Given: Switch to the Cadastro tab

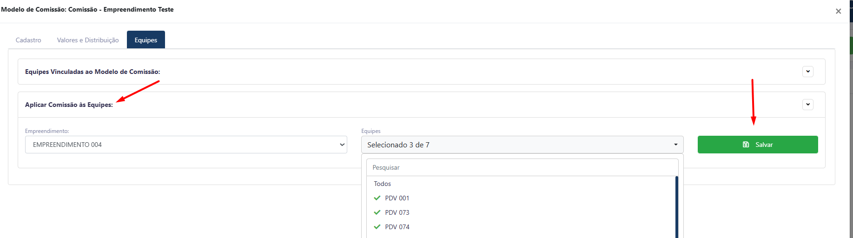Looking at the screenshot, I should (x=28, y=40).
